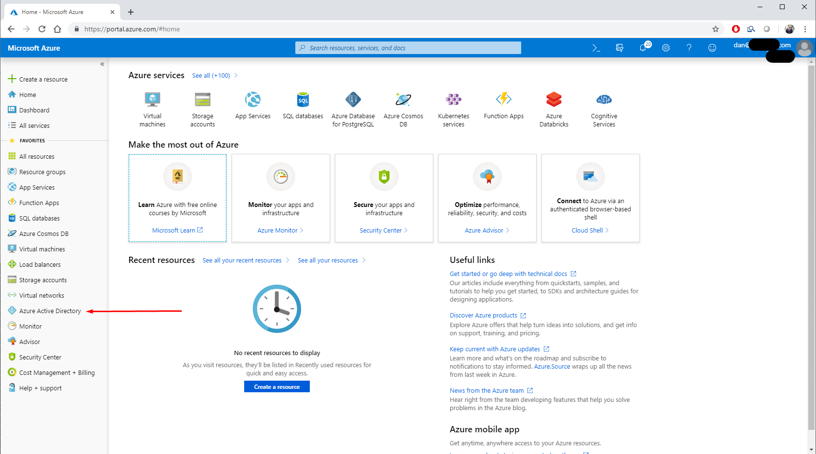This screenshot has width=816, height=454.
Task: See all your resources link
Action: point(332,260)
